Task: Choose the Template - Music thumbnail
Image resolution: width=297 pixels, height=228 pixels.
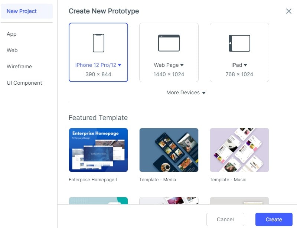Action: coord(239,150)
